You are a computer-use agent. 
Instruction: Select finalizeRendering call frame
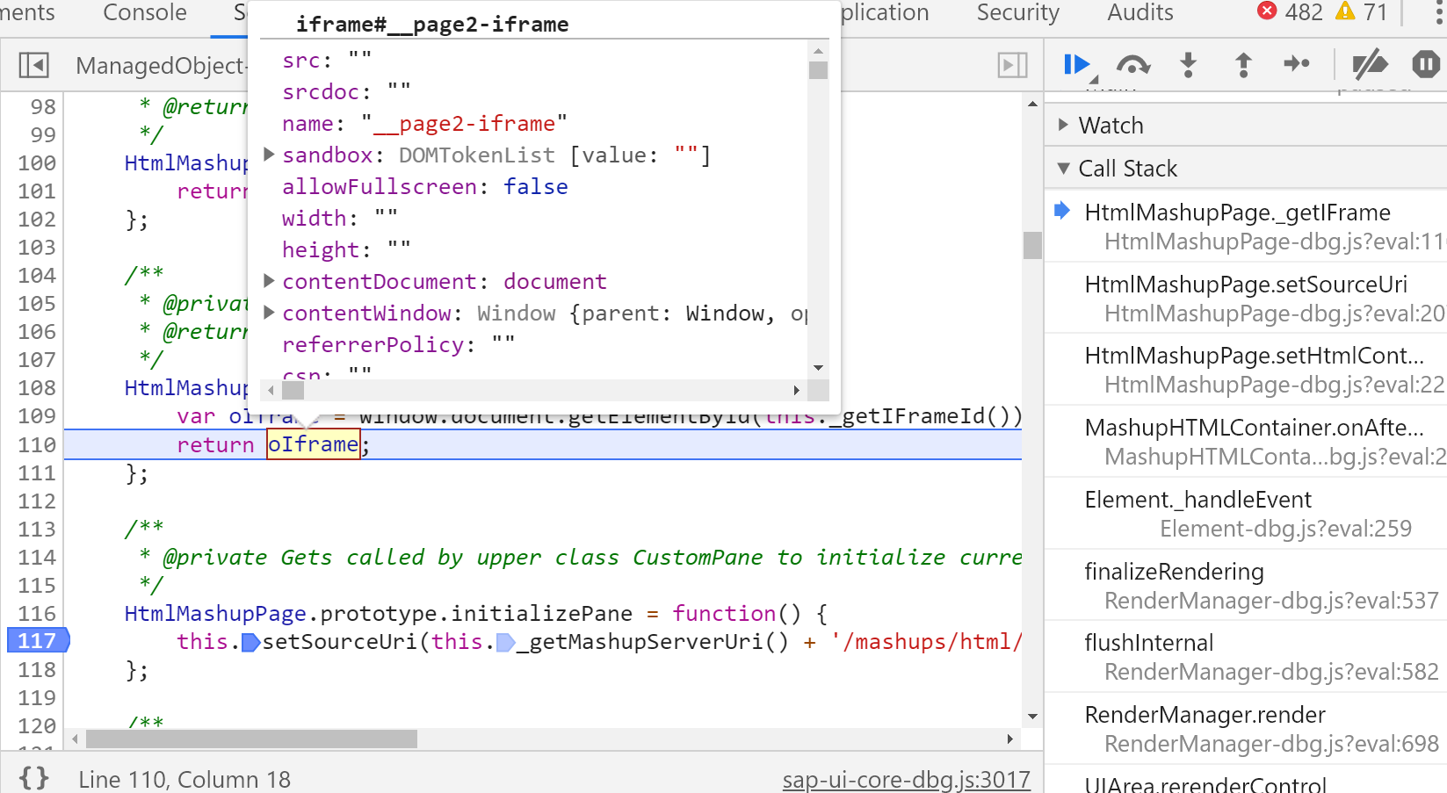pos(1245,585)
